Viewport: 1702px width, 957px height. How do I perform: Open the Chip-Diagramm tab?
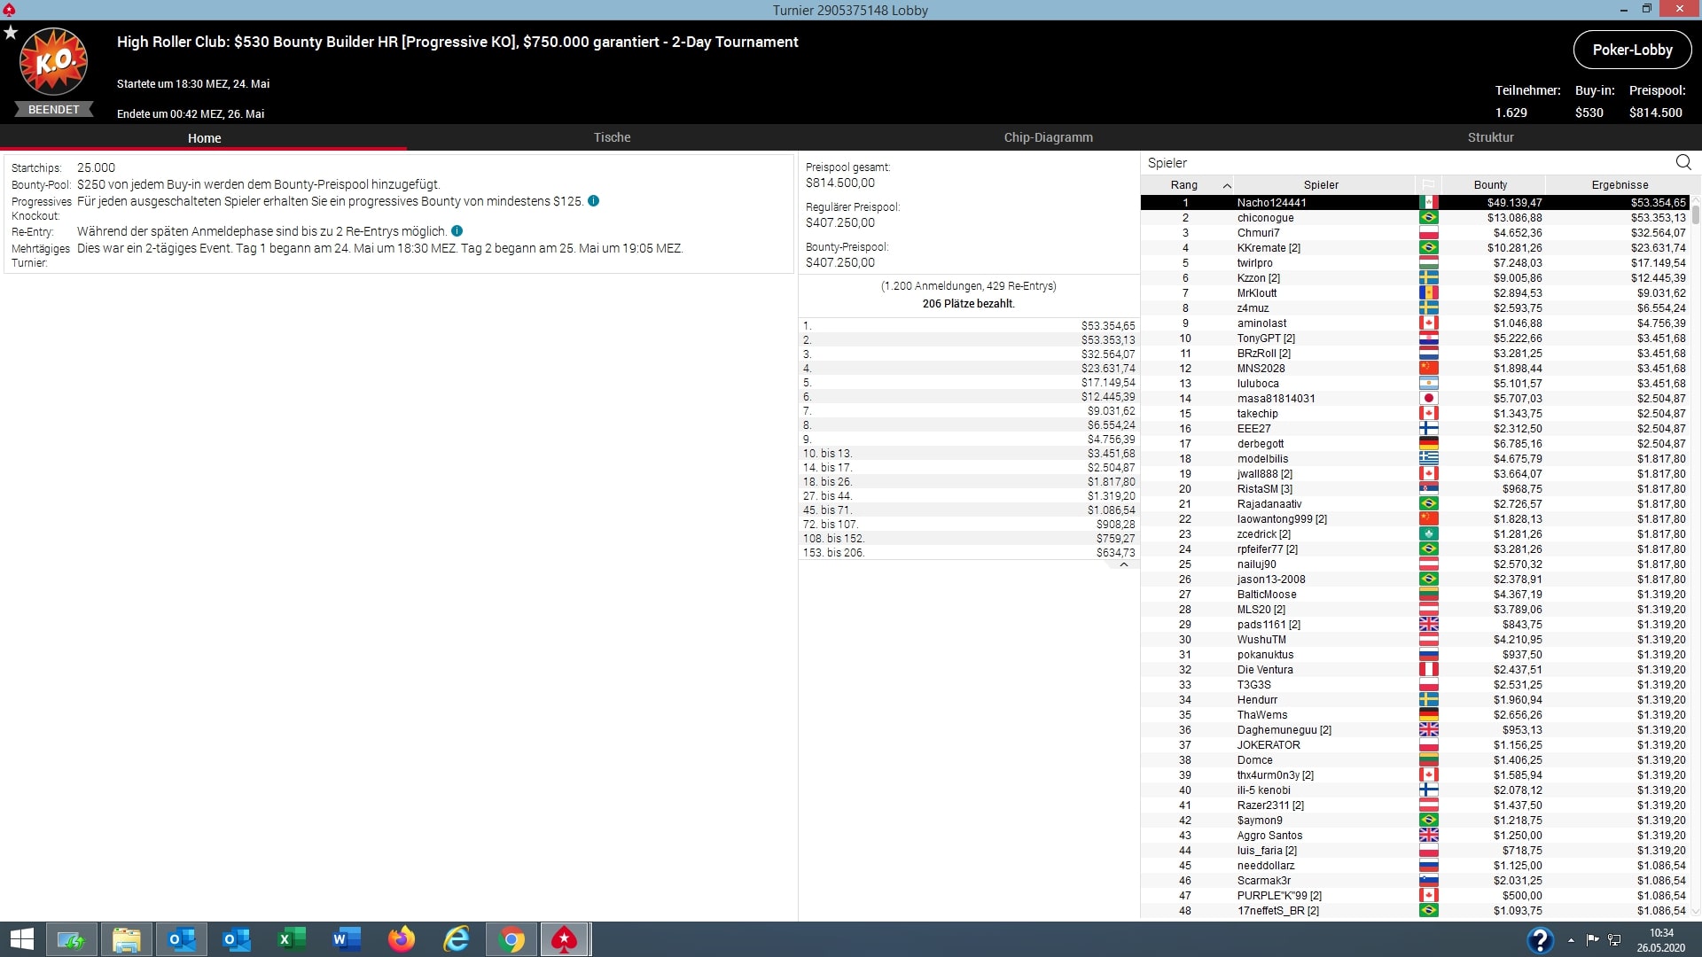tap(1048, 137)
